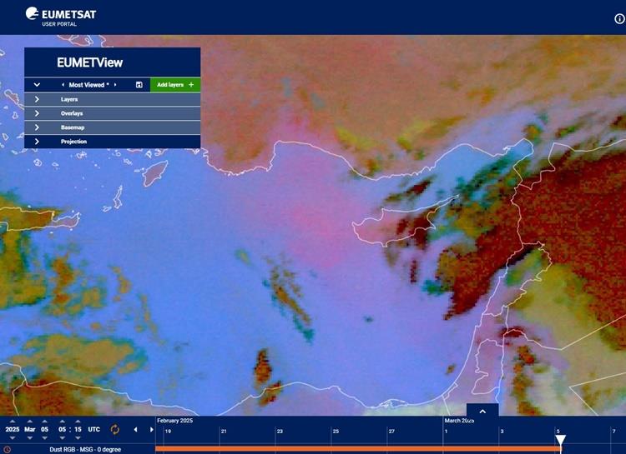Viewport: 626px width, 454px height.
Task: Open the info icon in header
Action: [x=619, y=18]
